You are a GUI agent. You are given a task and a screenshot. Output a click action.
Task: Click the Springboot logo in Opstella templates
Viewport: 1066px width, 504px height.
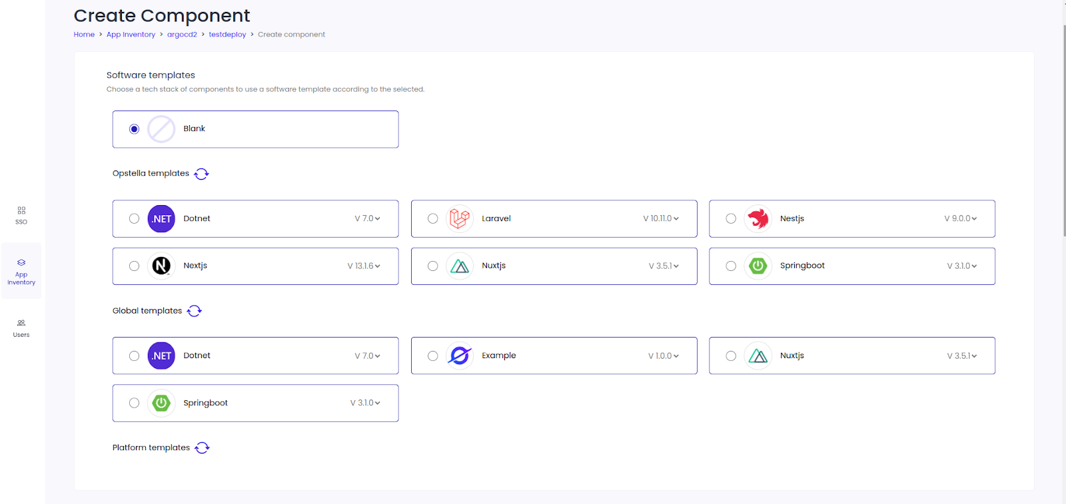coord(758,266)
